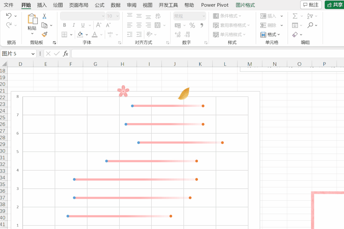Toggle left text alignment
Viewport: 344px width, 229px height.
coord(130,25)
